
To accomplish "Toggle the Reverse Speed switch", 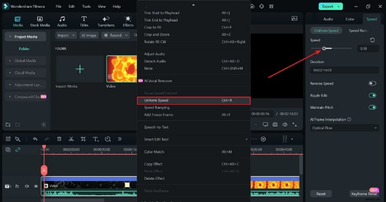I will pyautogui.click(x=372, y=83).
